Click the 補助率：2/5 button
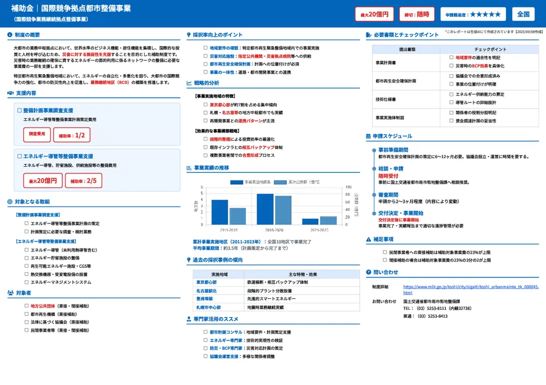The height and width of the screenshot is (385, 546). click(83, 181)
